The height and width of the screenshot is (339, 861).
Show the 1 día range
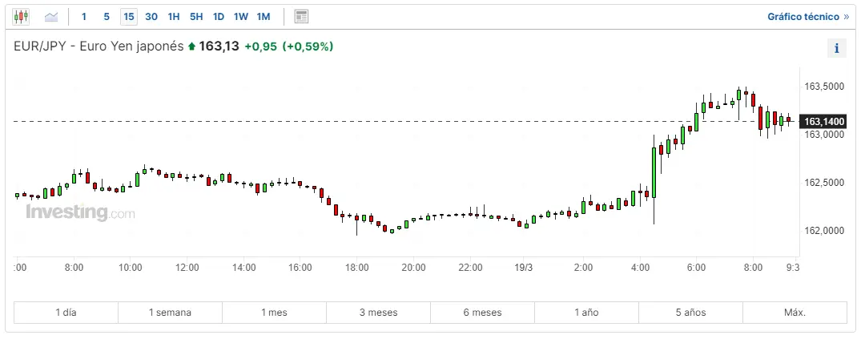point(66,313)
